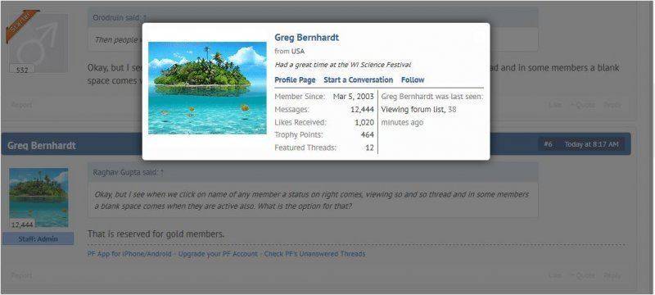Click the USA location link
The height and width of the screenshot is (295, 655).
click(298, 52)
